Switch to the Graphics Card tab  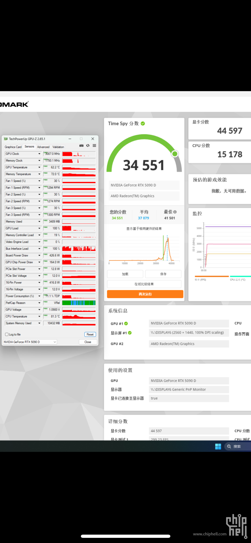click(13, 147)
